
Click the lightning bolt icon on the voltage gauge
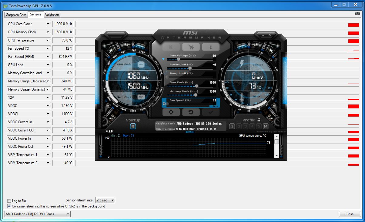pos(242,63)
